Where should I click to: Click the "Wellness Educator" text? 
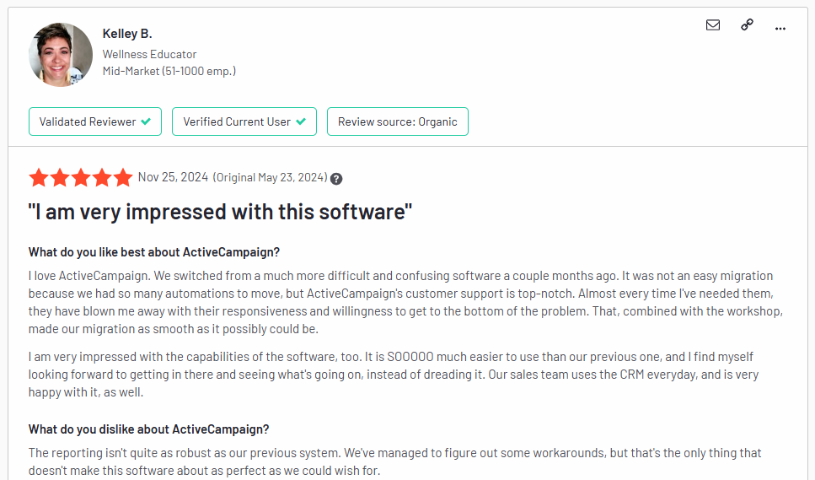point(149,54)
